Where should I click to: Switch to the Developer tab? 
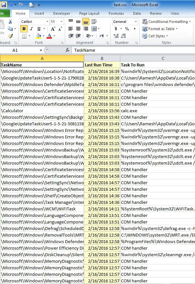coord(62,13)
